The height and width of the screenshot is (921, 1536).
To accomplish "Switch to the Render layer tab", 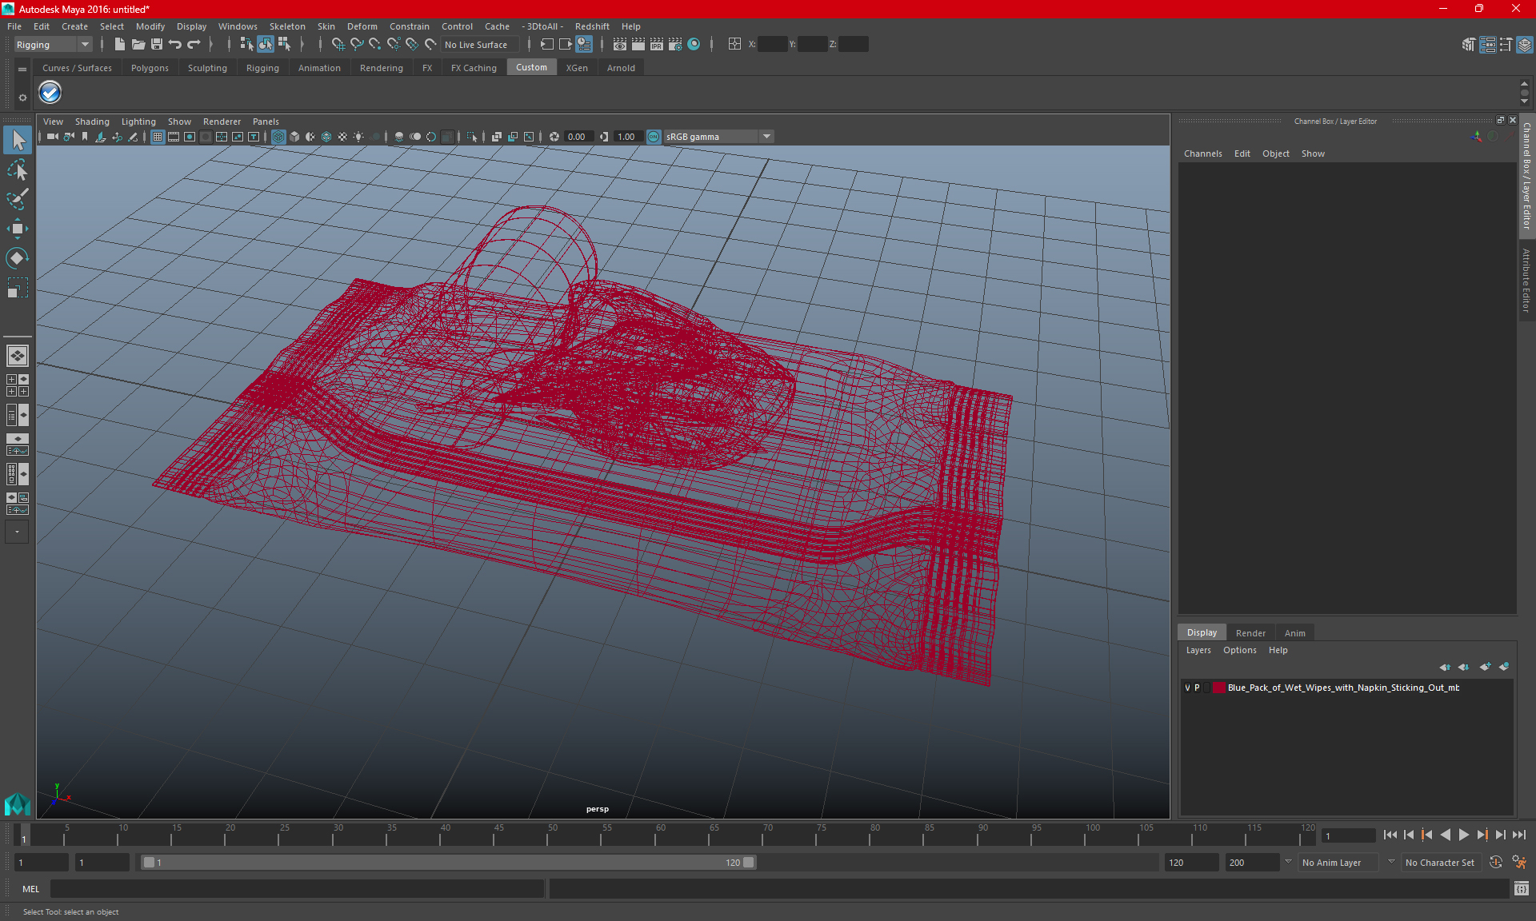I will (x=1250, y=633).
